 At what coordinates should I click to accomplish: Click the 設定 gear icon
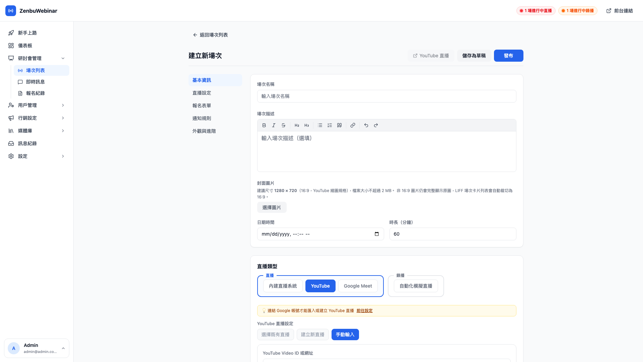[x=11, y=156]
